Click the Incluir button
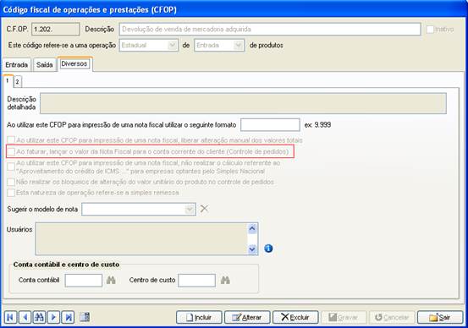 pos(199,317)
